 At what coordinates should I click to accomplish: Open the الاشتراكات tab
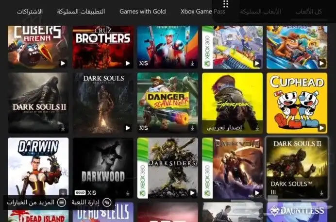(30, 12)
